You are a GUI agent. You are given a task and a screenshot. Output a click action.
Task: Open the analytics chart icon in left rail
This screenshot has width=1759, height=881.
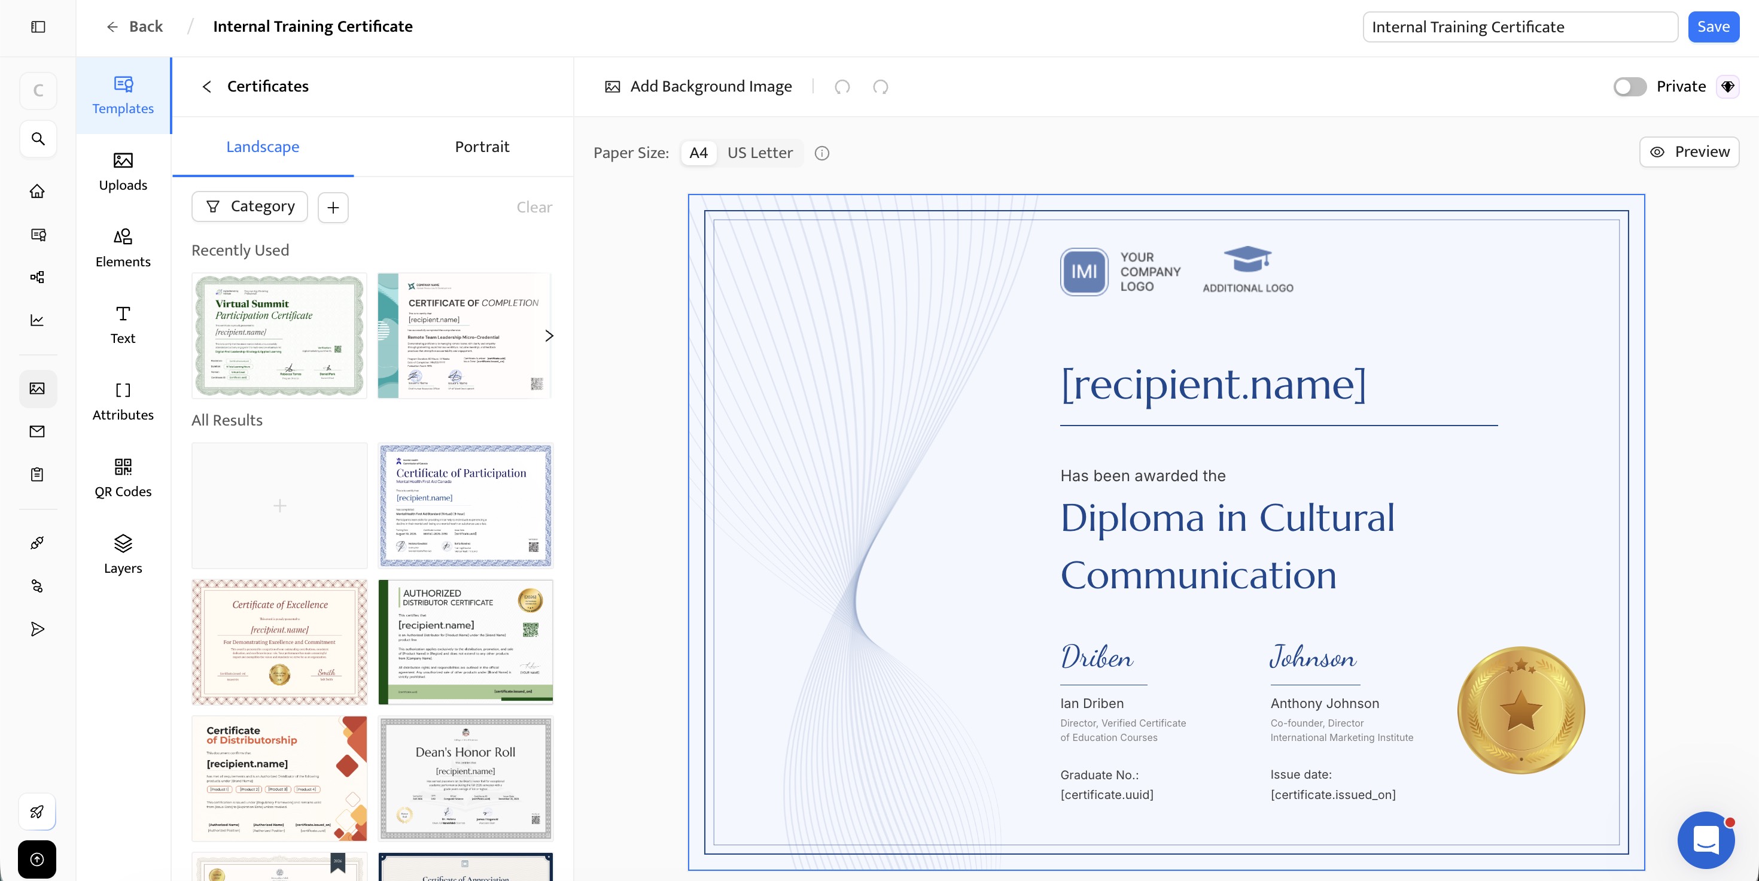tap(38, 320)
